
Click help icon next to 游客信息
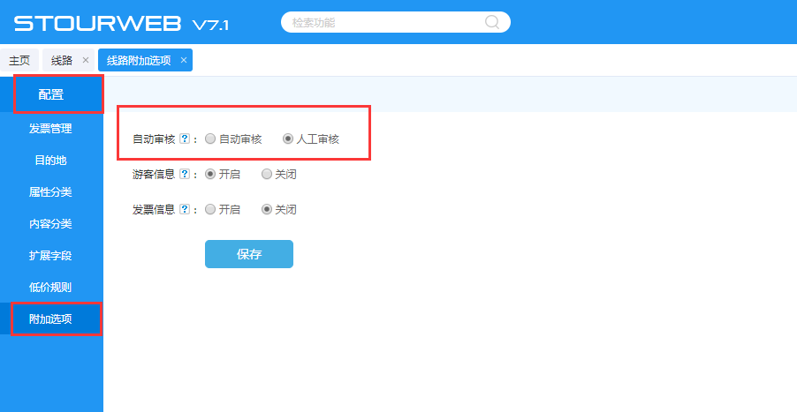pos(185,174)
